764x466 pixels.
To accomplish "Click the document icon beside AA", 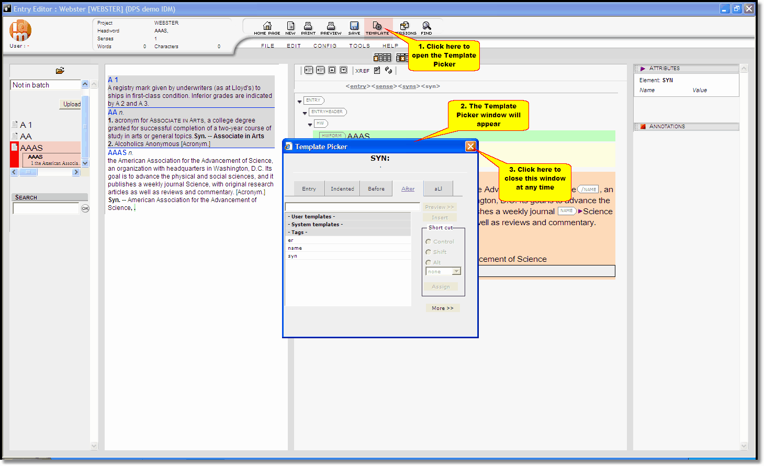I will (15, 136).
